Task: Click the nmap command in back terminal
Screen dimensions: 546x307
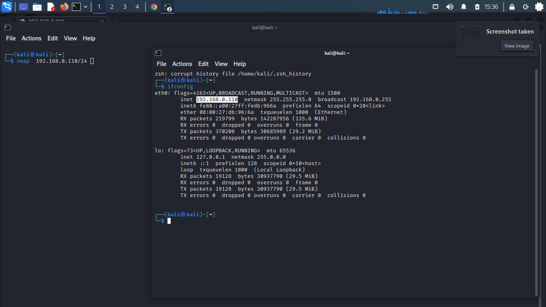Action: [x=23, y=61]
